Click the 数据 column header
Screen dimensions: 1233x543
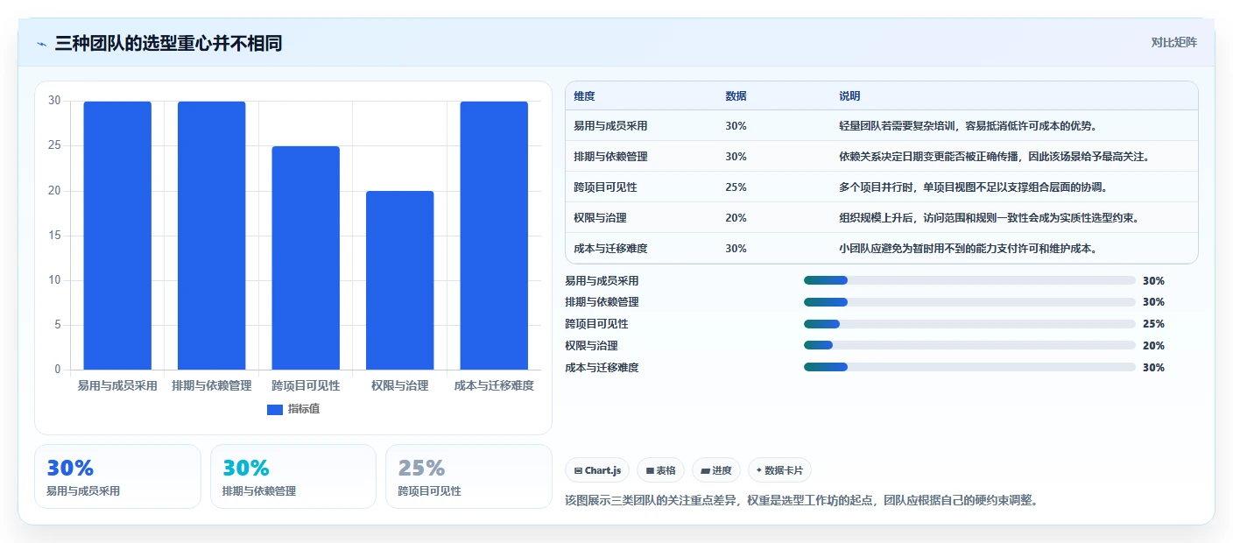(736, 96)
